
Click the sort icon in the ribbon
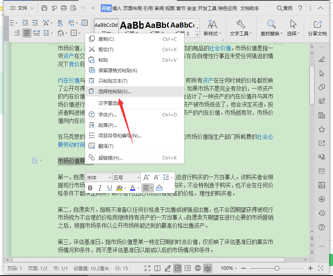click(60, 23)
